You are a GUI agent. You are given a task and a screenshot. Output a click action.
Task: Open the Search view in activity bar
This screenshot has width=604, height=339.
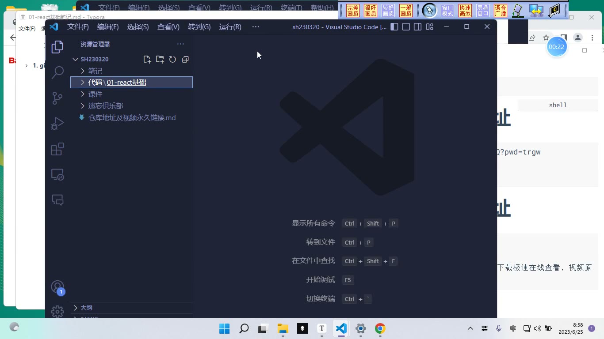pos(57,72)
